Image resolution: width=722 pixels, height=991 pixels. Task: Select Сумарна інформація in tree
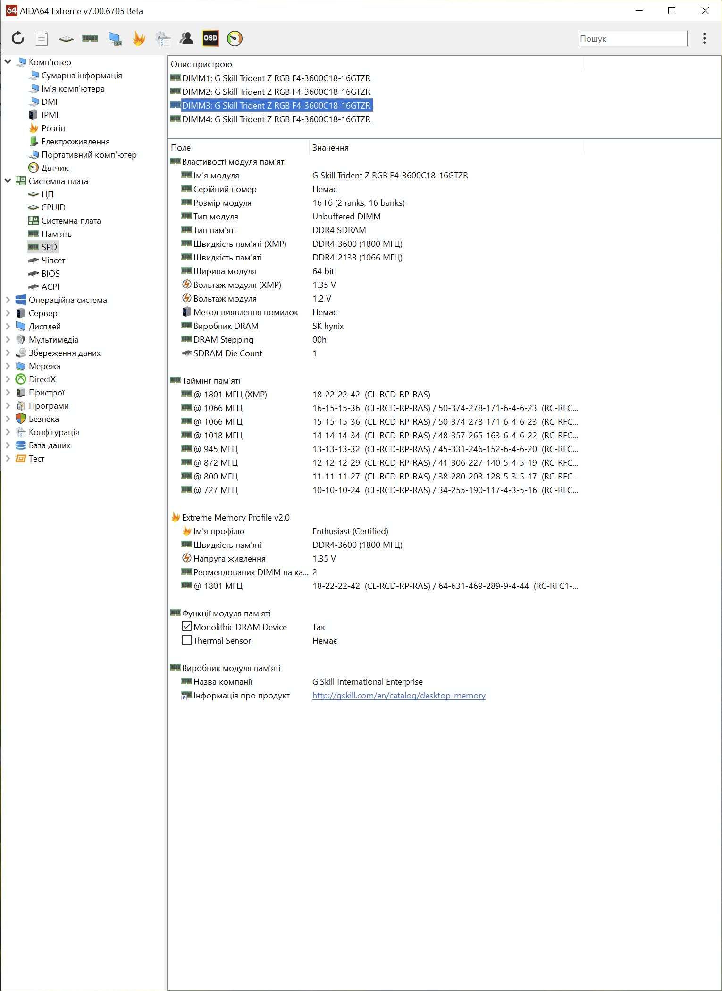[x=81, y=76]
